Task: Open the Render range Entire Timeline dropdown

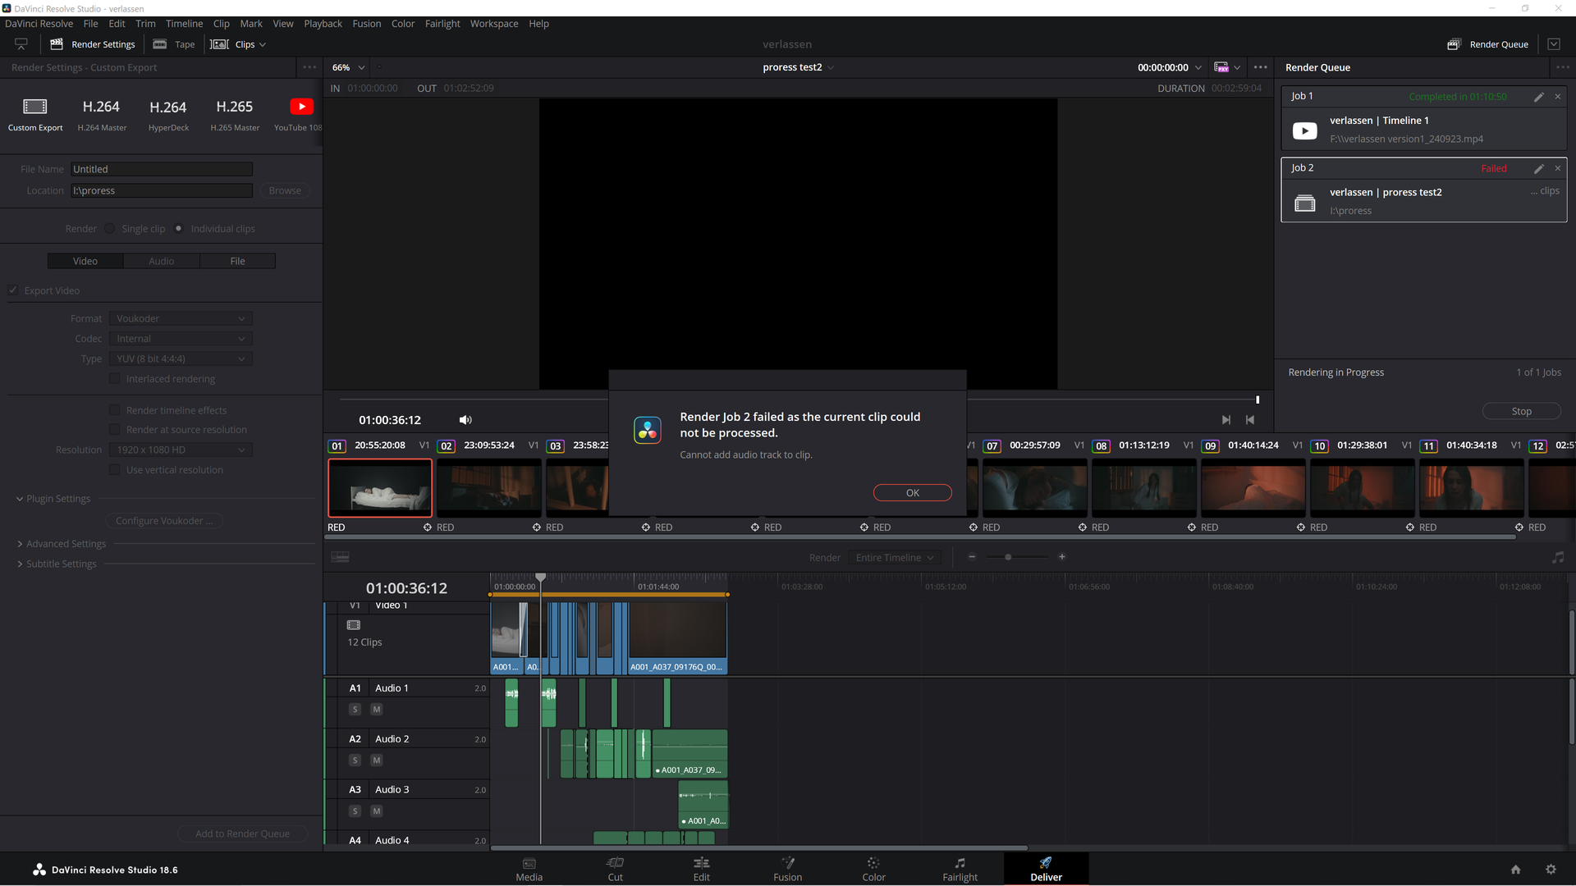Action: click(x=895, y=558)
